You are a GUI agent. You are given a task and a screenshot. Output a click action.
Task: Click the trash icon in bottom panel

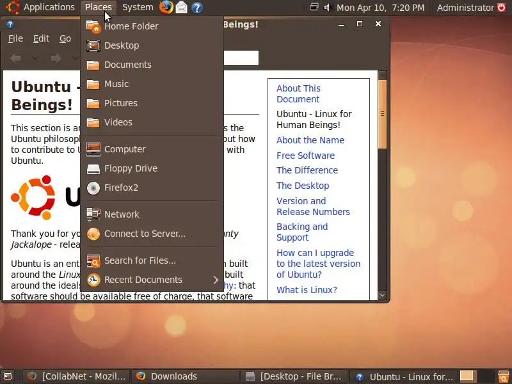coord(503,376)
